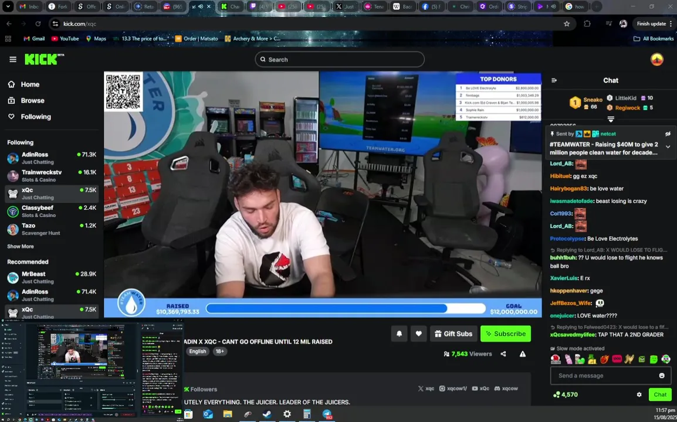Switch to the X Just tab
Screen dimensions: 677x422
345,6
